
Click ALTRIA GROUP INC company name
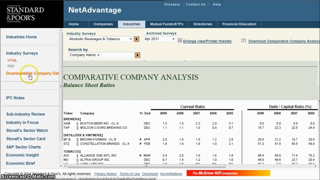(95, 160)
